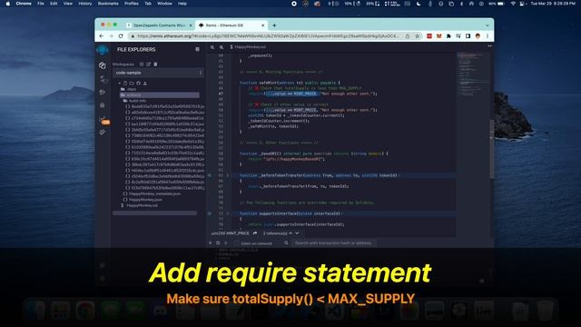The image size is (581, 327).
Task: Open HappyMonkey.json file in explorer
Action: click(143, 200)
